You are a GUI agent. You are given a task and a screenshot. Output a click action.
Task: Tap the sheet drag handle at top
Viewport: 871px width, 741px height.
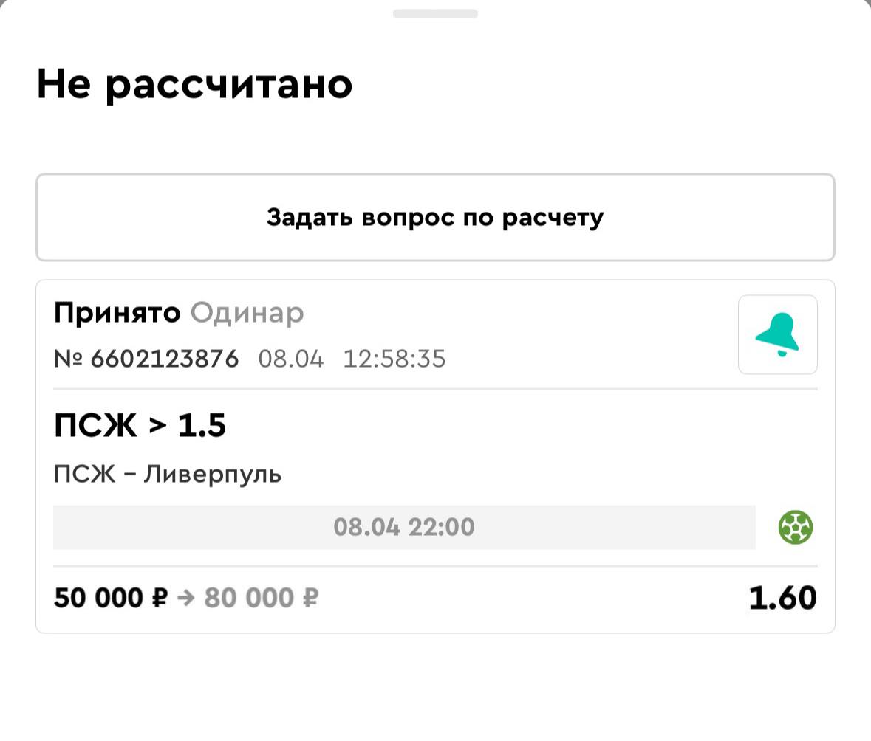(435, 13)
